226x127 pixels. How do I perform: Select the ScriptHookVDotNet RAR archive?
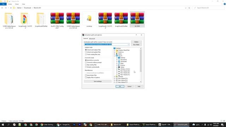(121, 19)
